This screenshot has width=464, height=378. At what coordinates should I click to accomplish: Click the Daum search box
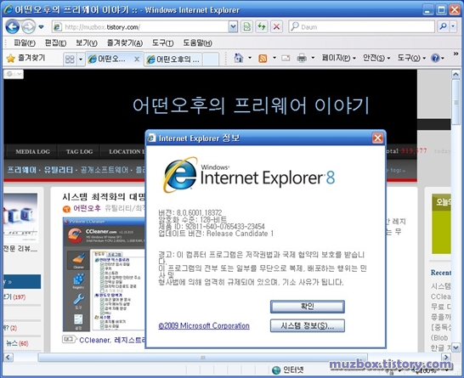pos(362,27)
